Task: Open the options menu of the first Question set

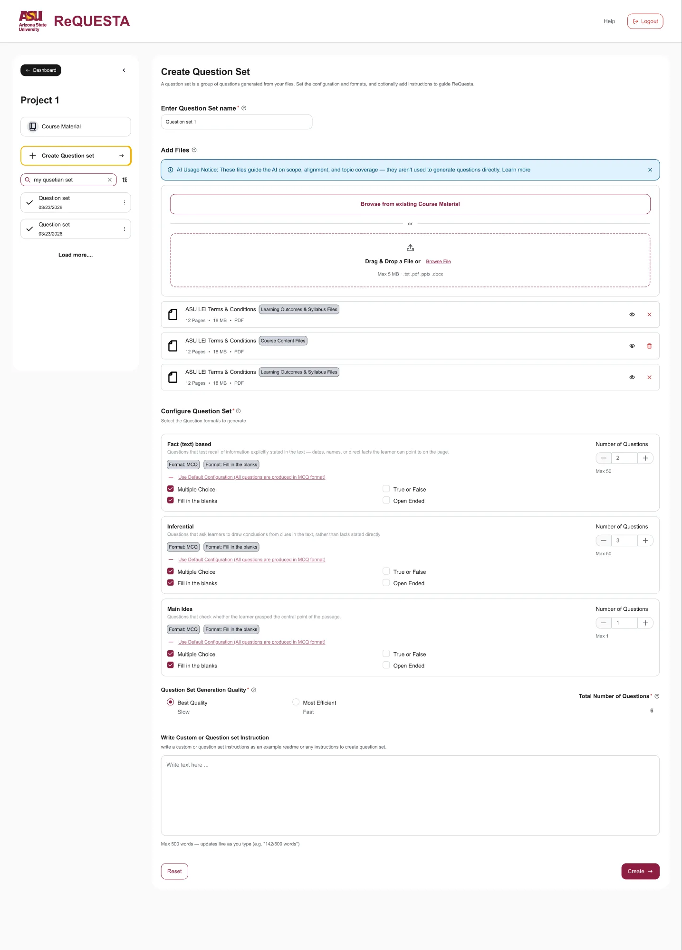Action: pos(125,202)
